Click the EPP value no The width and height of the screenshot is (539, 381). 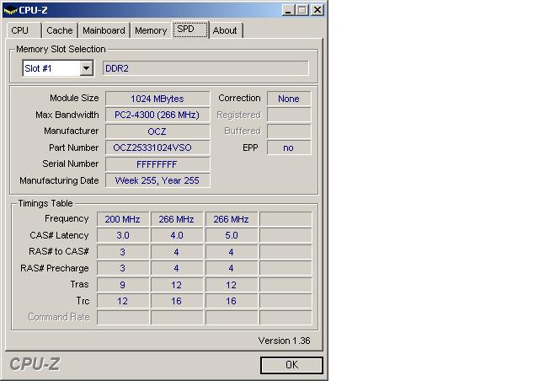click(x=289, y=148)
